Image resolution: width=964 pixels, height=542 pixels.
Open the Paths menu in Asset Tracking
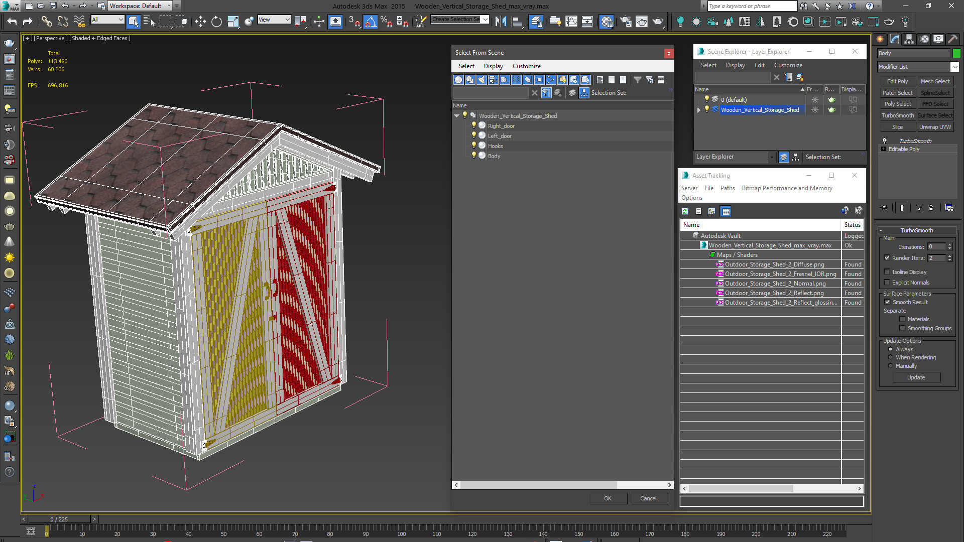[728, 188]
